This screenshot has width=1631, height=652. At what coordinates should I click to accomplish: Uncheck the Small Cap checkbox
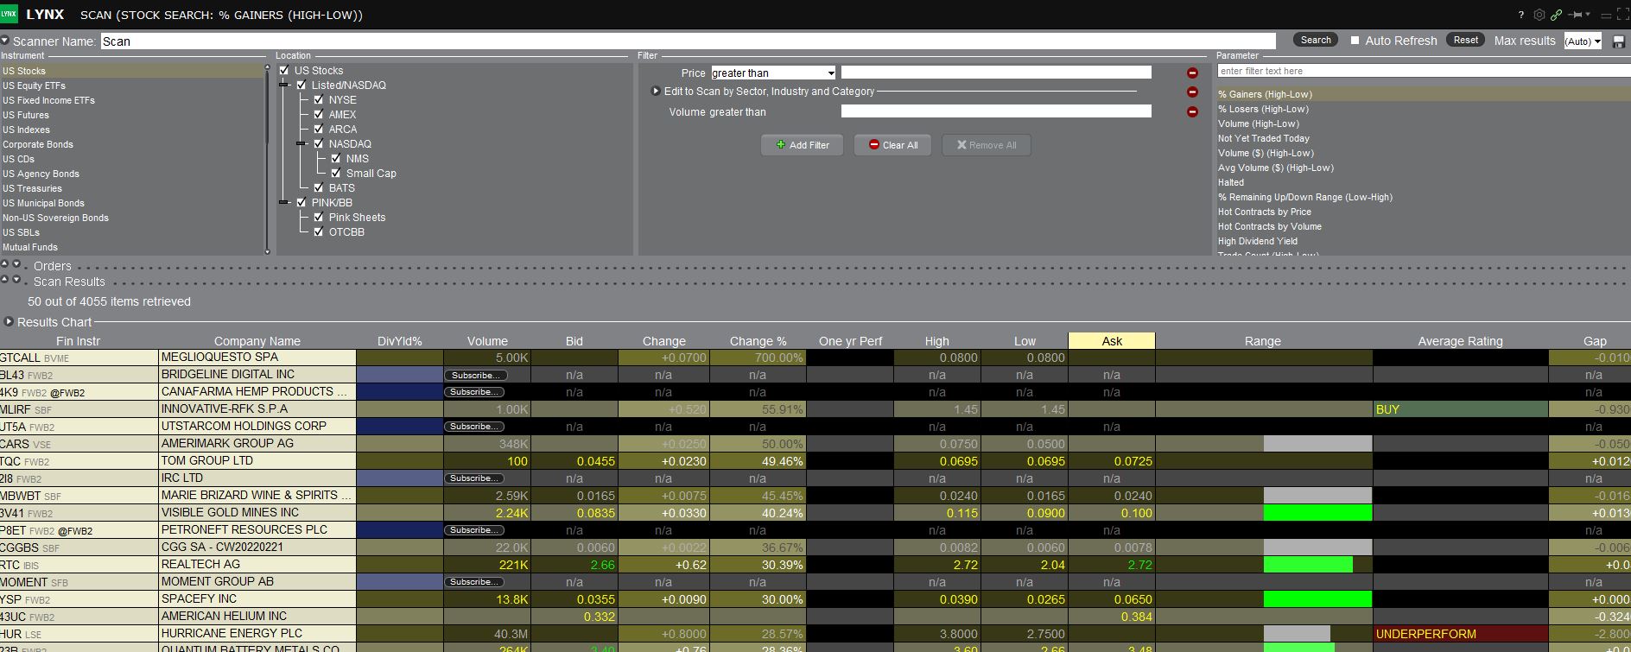click(x=336, y=174)
